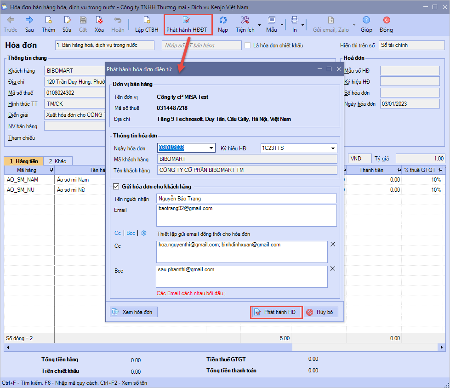The width and height of the screenshot is (450, 388).
Task: Select the 1. Hàng tiền tab
Action: pos(24,161)
